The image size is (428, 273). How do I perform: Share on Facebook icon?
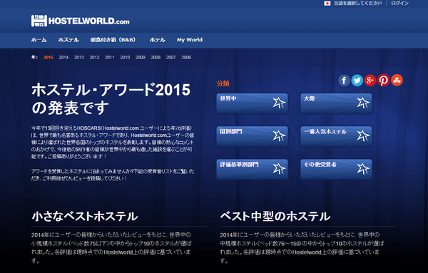tap(344, 80)
